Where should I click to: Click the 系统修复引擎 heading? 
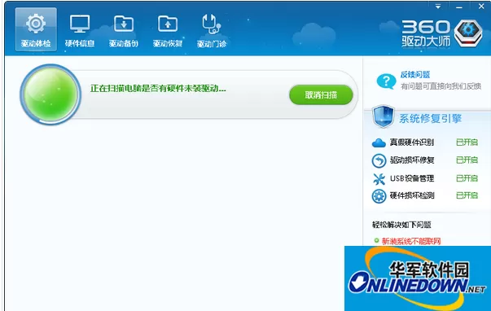(430, 118)
